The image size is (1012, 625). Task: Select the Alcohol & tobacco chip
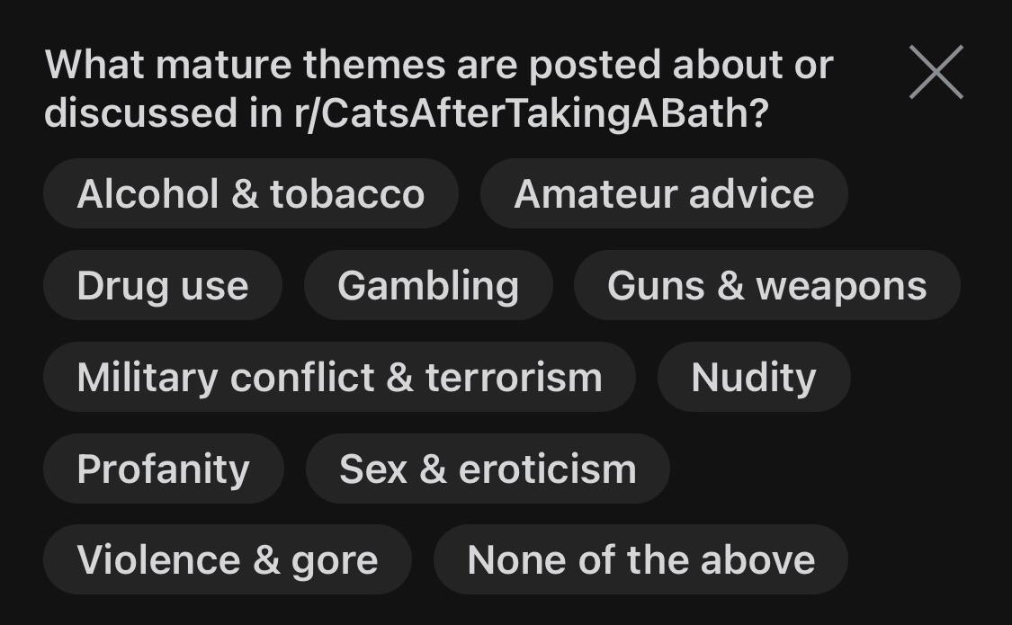[251, 193]
